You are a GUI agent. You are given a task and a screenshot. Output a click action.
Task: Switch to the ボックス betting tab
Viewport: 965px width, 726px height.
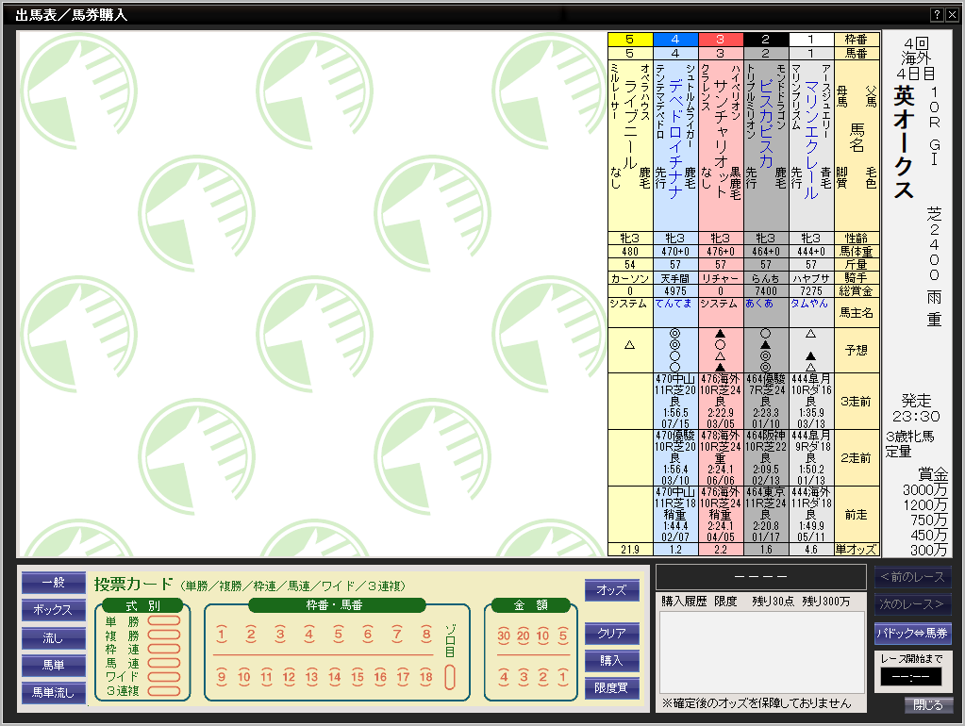click(53, 610)
